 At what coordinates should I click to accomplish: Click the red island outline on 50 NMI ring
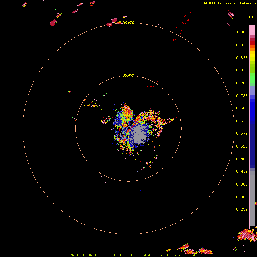(153, 84)
